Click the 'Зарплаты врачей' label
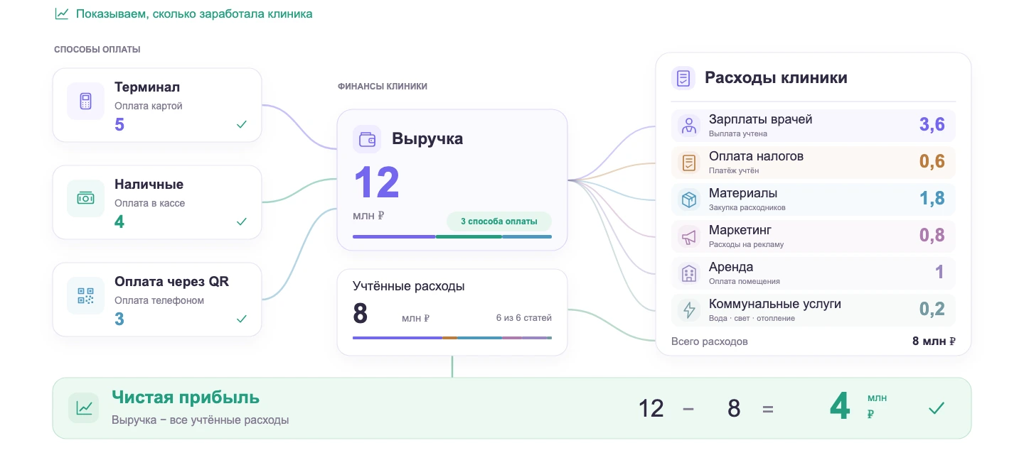This screenshot has height=460, width=1024. click(760, 119)
